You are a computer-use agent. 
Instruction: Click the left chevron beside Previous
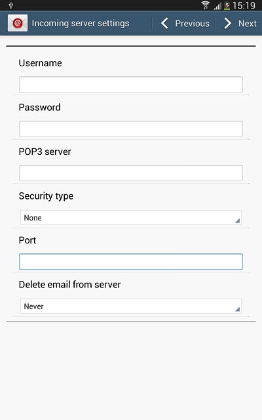pos(164,24)
